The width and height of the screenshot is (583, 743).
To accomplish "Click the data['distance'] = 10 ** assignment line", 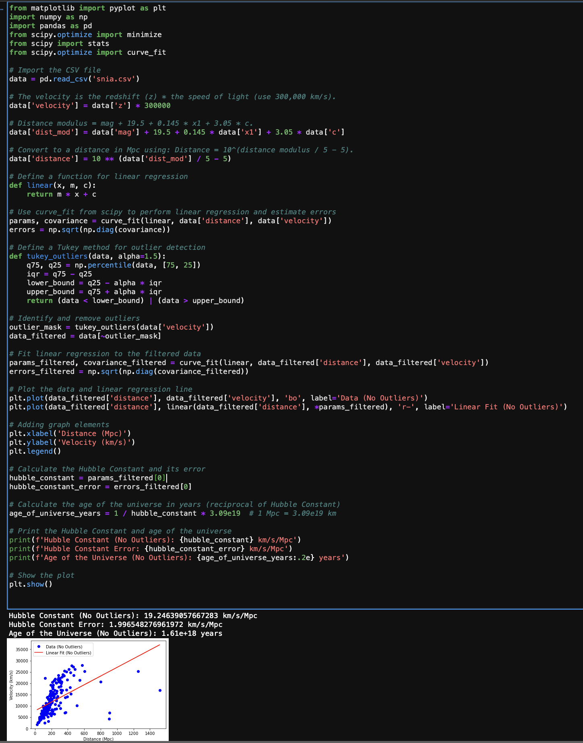I will point(120,159).
